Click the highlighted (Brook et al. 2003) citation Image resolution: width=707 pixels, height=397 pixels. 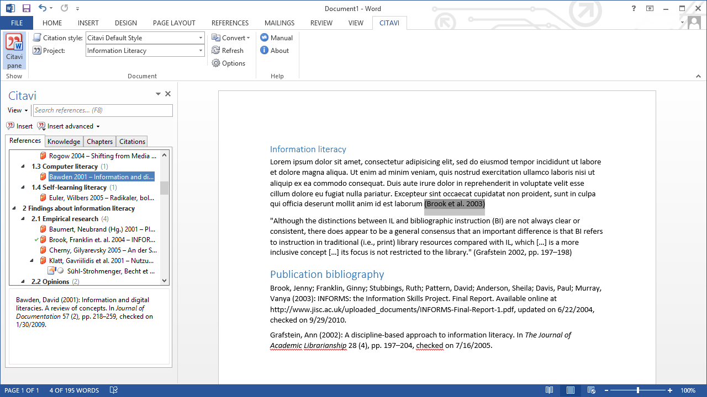click(x=455, y=204)
